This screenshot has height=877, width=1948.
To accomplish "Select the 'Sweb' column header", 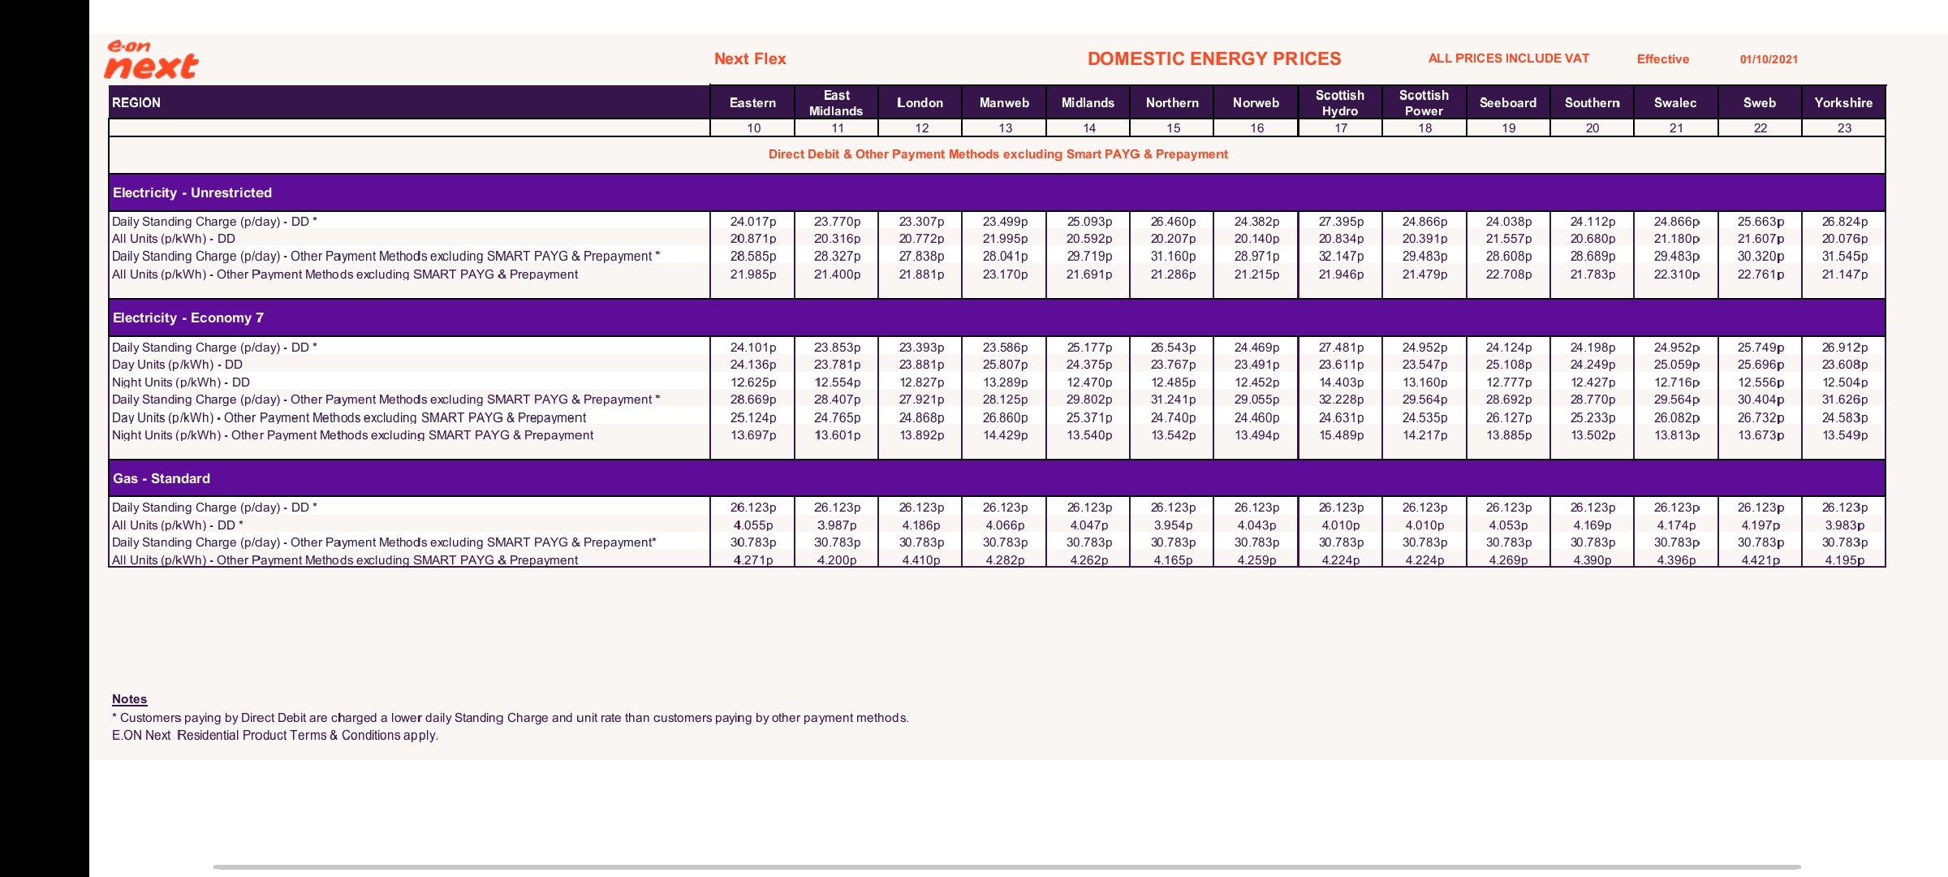I will click(x=1760, y=102).
